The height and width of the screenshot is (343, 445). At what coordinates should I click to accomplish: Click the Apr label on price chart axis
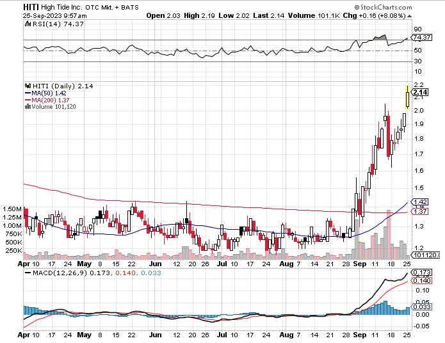pos(24,264)
